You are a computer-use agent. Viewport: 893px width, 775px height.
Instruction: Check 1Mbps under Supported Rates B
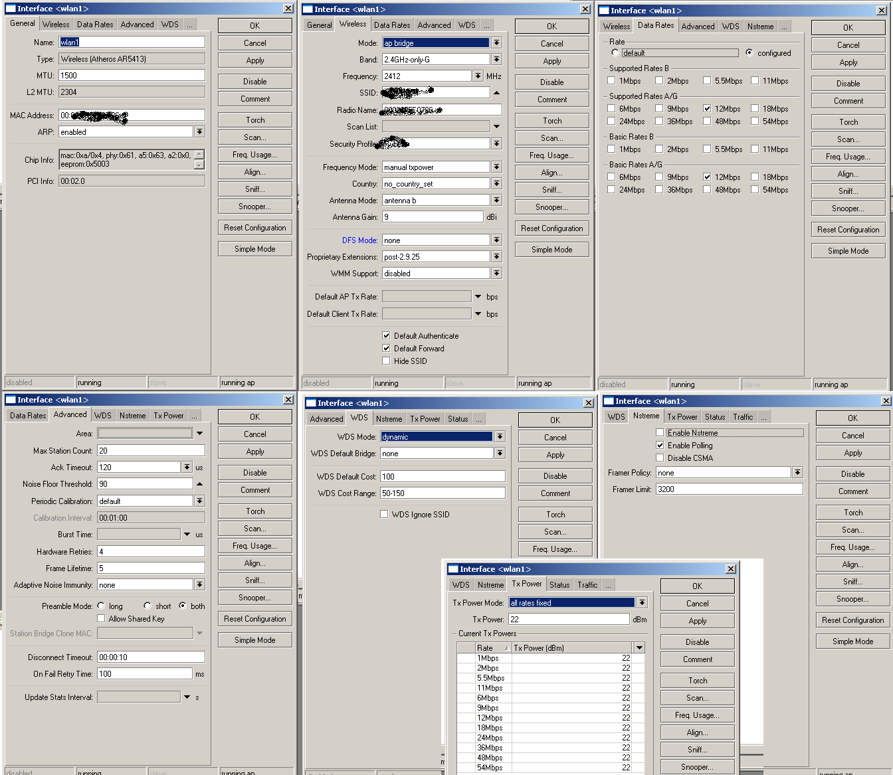click(611, 80)
